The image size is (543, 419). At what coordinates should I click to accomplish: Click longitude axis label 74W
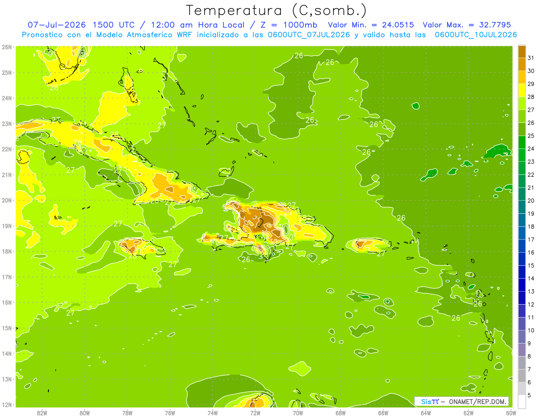pyautogui.click(x=212, y=413)
